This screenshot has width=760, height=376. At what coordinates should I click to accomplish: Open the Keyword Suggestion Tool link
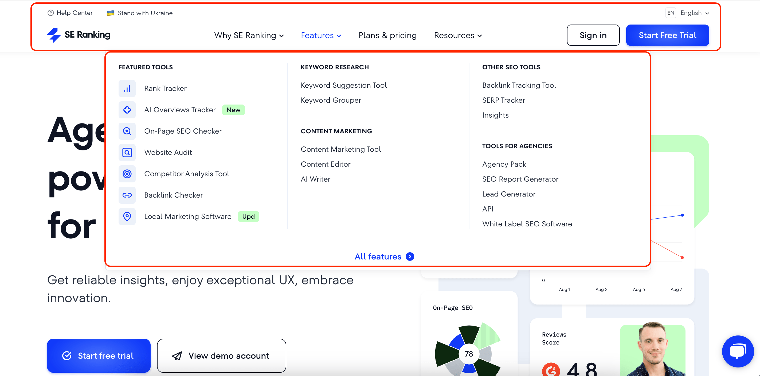(344, 85)
